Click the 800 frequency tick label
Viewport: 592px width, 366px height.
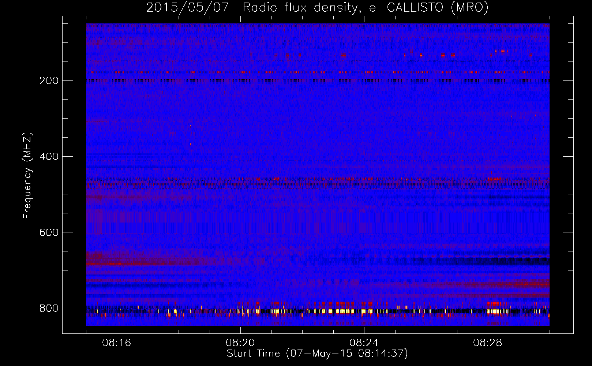coord(49,308)
